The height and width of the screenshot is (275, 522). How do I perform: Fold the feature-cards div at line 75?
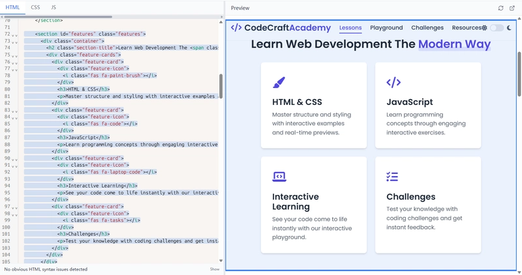(15, 55)
